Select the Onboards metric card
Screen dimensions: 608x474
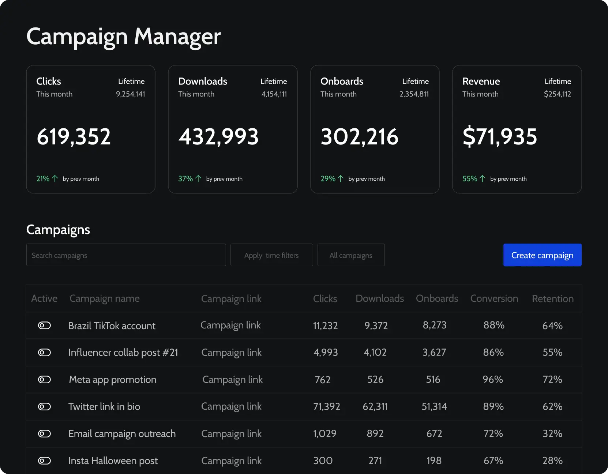(375, 129)
